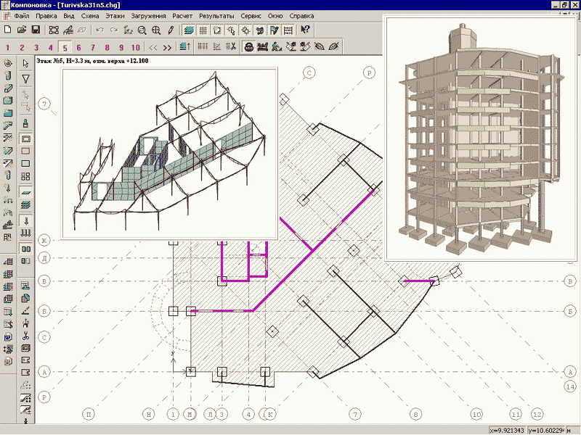
Task: Select the funnel filter tool
Action: [x=25, y=78]
